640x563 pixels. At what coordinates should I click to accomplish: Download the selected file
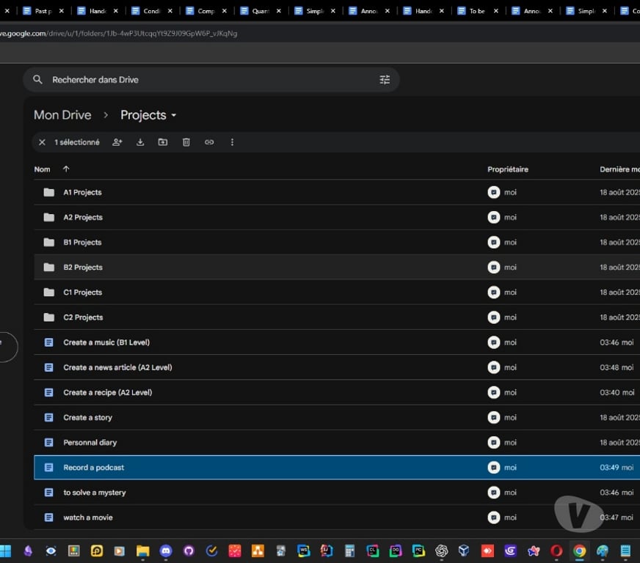pyautogui.click(x=140, y=142)
